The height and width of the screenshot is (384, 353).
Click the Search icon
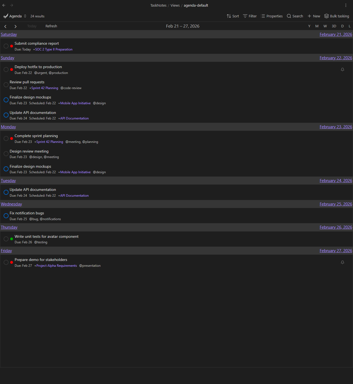point(288,16)
